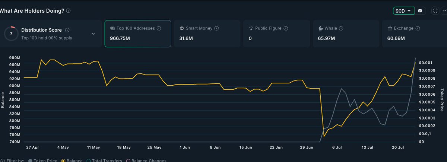Click the 980M balance axis label
The height and width of the screenshot is (162, 447).
click(15, 58)
